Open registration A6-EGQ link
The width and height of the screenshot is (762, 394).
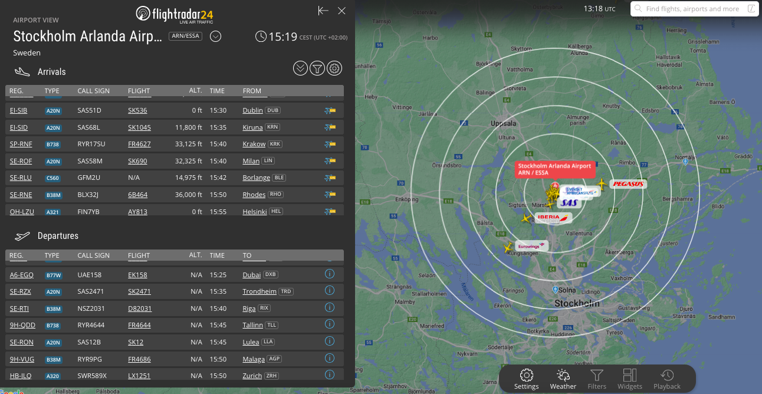[x=22, y=275]
